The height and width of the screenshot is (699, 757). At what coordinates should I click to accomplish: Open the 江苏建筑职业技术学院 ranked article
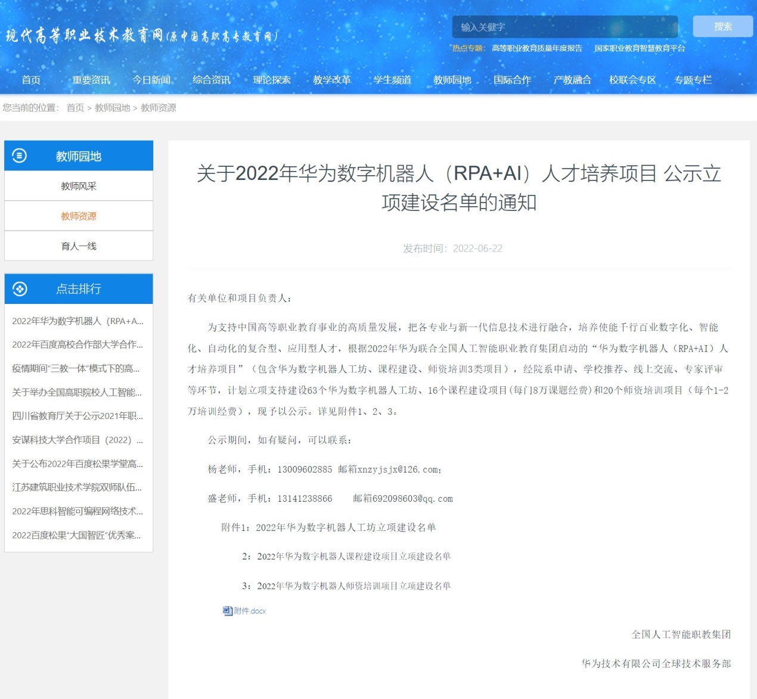click(77, 487)
